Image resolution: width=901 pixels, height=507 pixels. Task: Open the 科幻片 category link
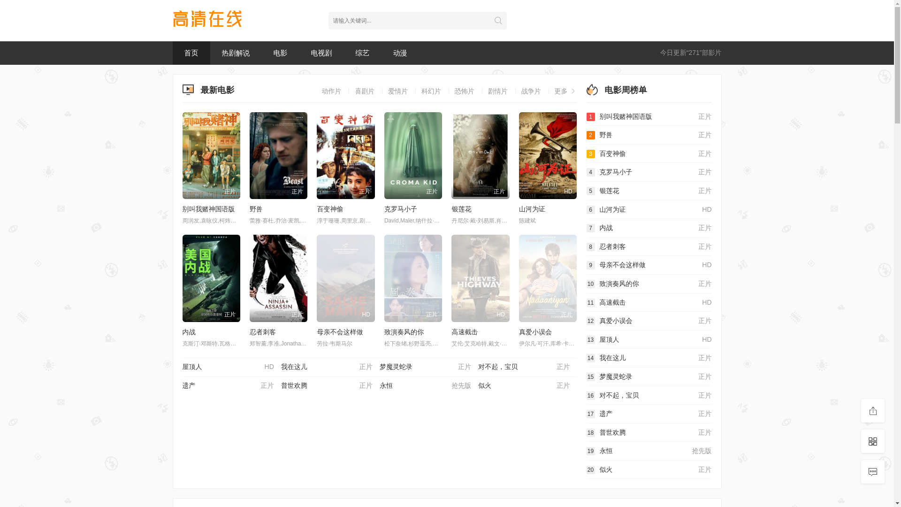click(x=431, y=92)
